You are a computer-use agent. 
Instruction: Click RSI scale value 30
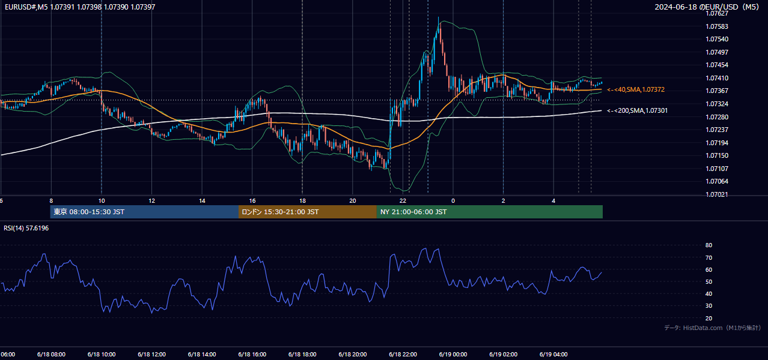[709, 306]
